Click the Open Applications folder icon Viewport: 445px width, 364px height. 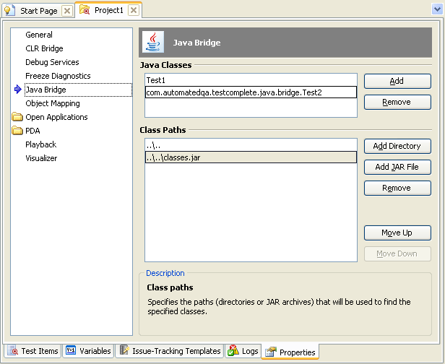click(17, 116)
